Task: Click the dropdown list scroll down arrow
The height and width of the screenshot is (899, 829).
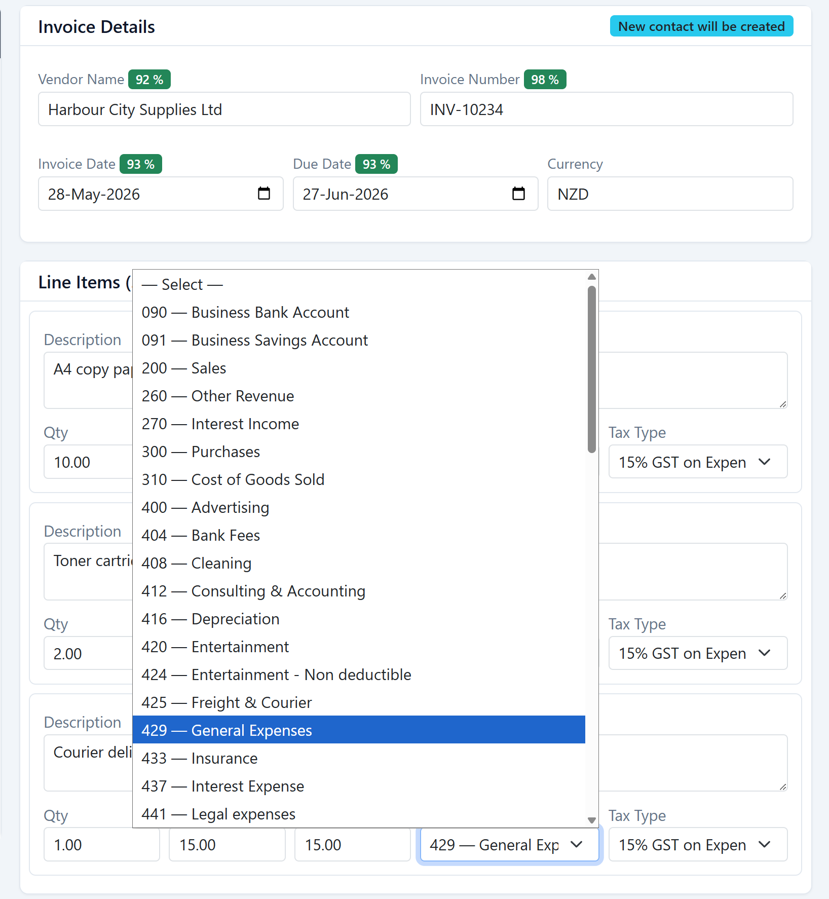Action: [591, 820]
